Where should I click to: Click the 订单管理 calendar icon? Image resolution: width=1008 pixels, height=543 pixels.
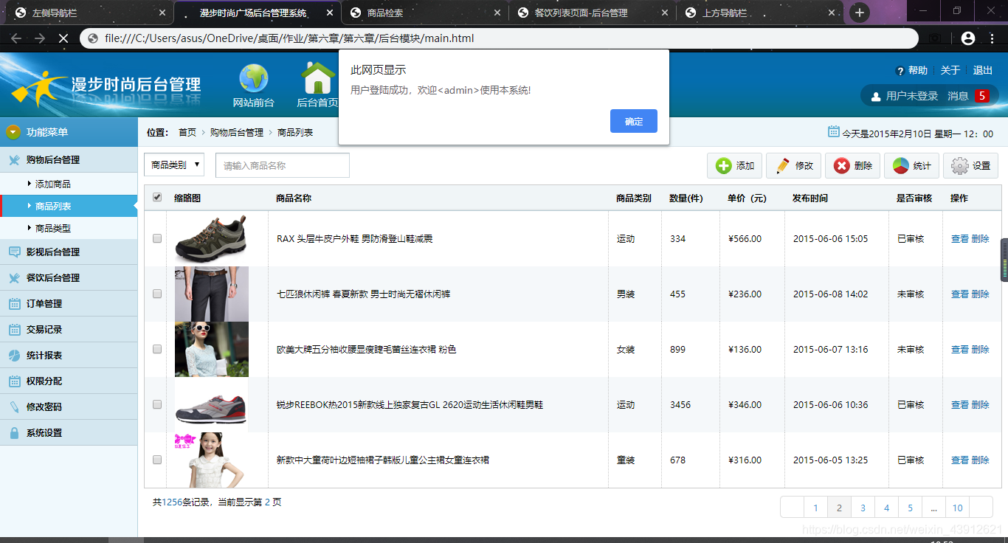(14, 304)
